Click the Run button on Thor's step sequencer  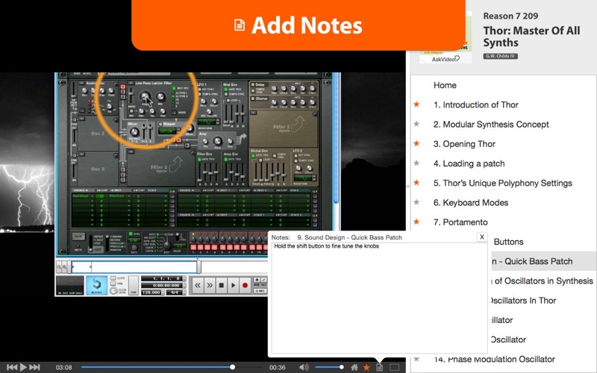(78, 236)
